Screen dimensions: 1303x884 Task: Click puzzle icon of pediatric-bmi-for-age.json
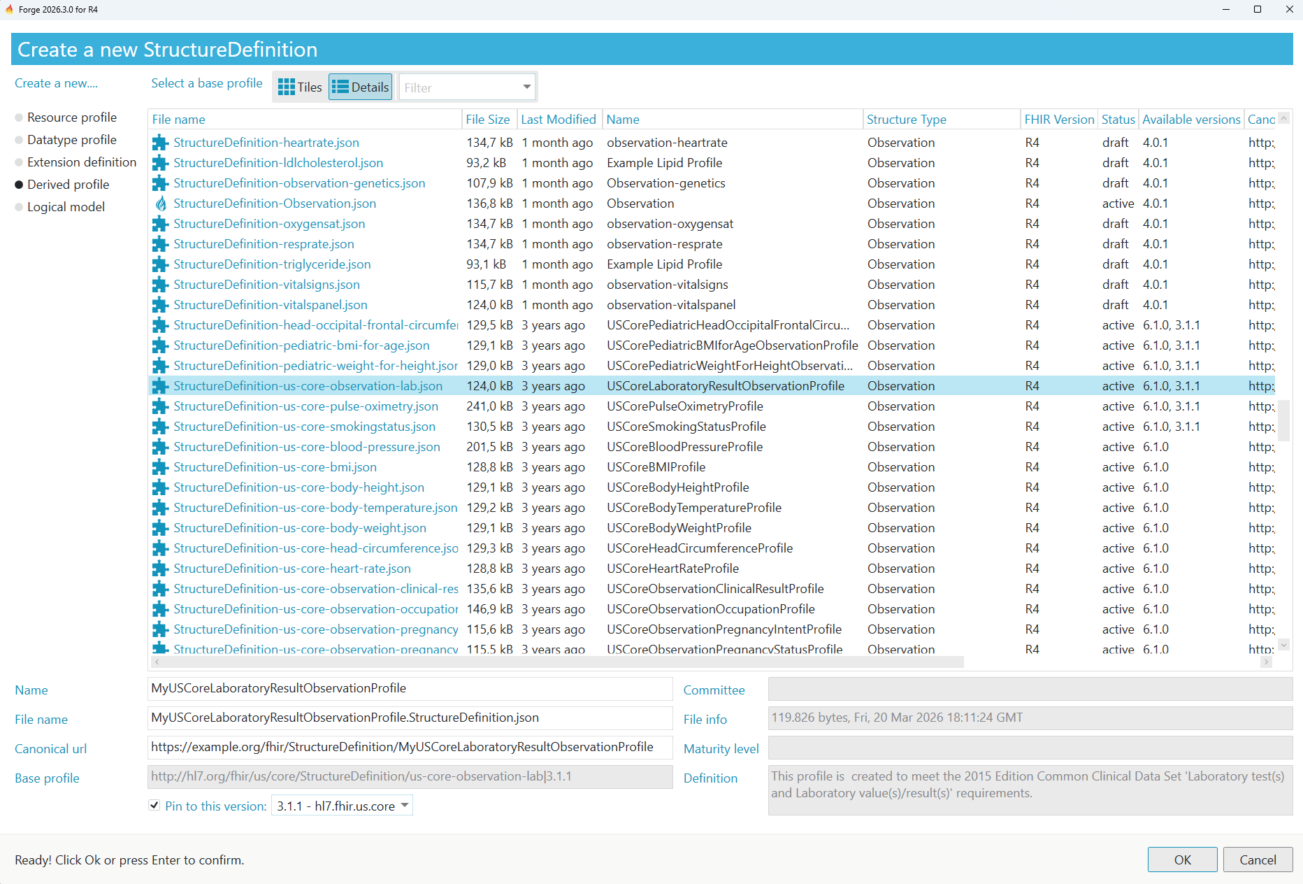pos(161,345)
